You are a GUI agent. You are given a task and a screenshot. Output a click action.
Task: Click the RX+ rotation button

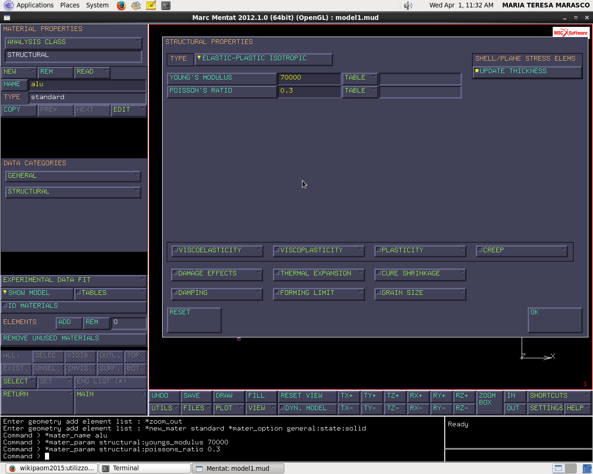(419, 396)
